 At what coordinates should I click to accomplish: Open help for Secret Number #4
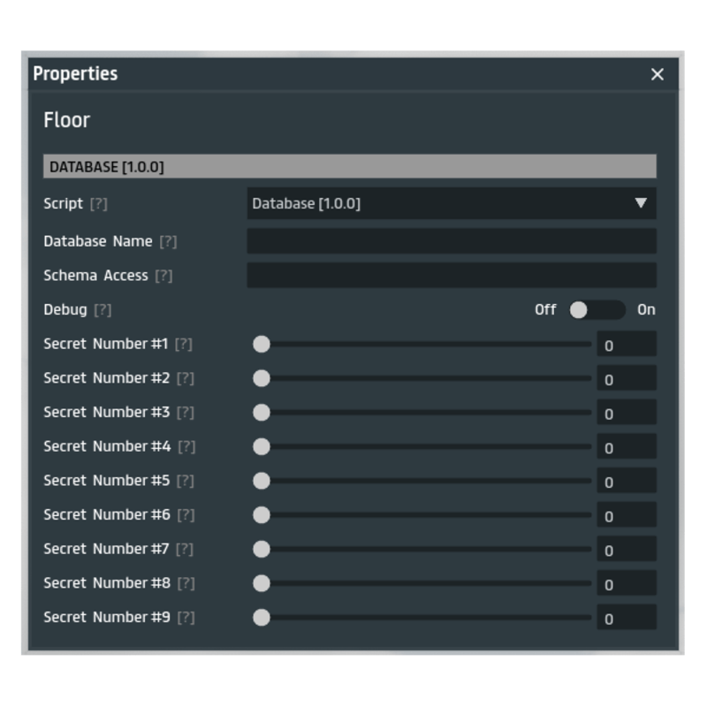[x=186, y=446]
